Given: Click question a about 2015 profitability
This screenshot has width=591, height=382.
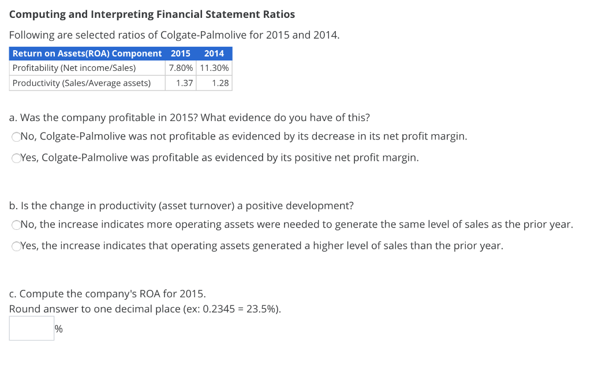Looking at the screenshot, I should pos(189,117).
